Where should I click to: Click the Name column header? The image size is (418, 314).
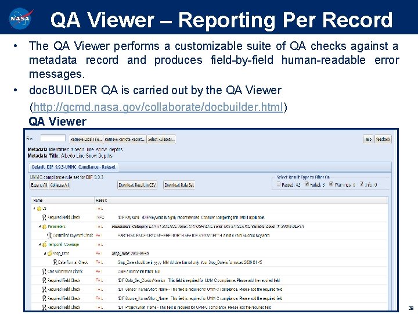pos(63,200)
